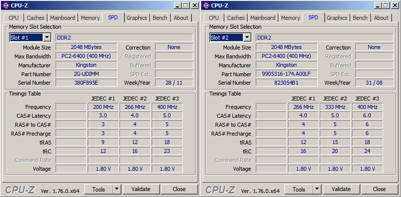The height and width of the screenshot is (197, 401).
Task: Click Week/Year value 31 / 08
Action: (374, 83)
